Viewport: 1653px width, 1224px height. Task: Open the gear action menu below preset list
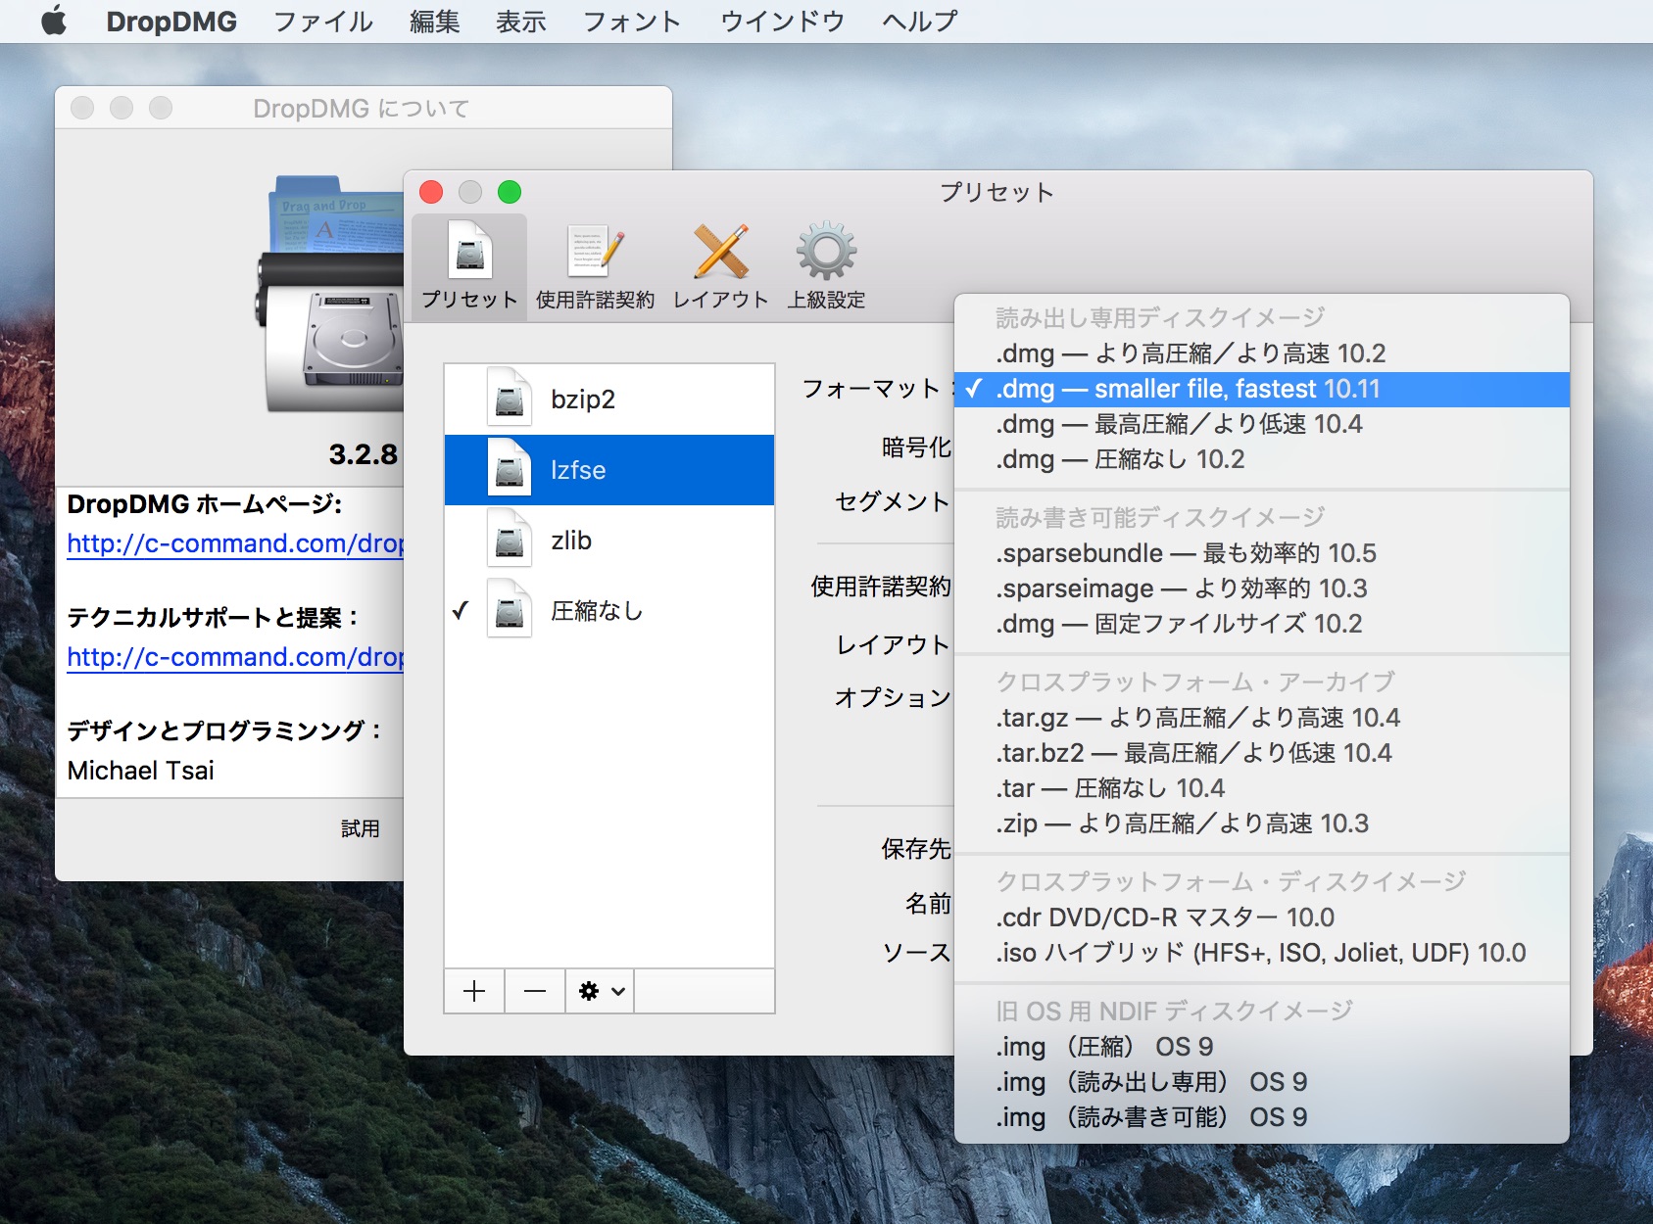[601, 991]
